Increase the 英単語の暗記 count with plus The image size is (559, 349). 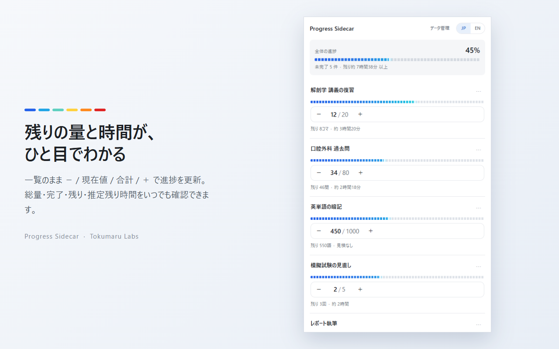pos(371,231)
